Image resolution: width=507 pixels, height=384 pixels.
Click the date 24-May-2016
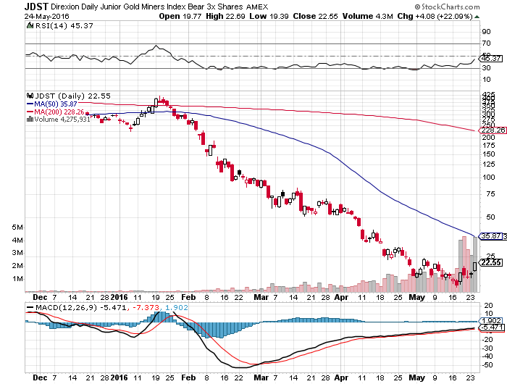46,16
